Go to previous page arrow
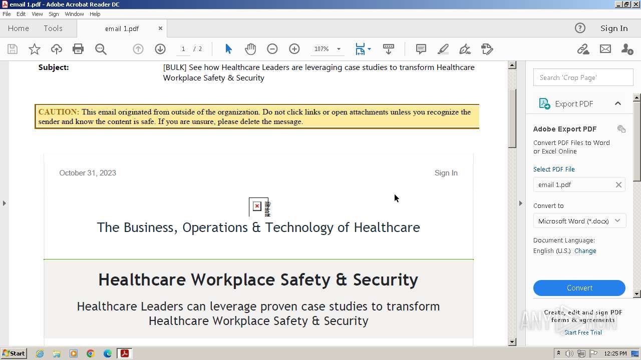Image resolution: width=641 pixels, height=360 pixels. pos(138,49)
